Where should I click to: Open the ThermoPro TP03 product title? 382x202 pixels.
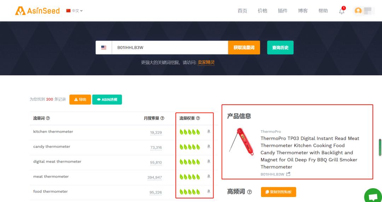tap(310, 152)
